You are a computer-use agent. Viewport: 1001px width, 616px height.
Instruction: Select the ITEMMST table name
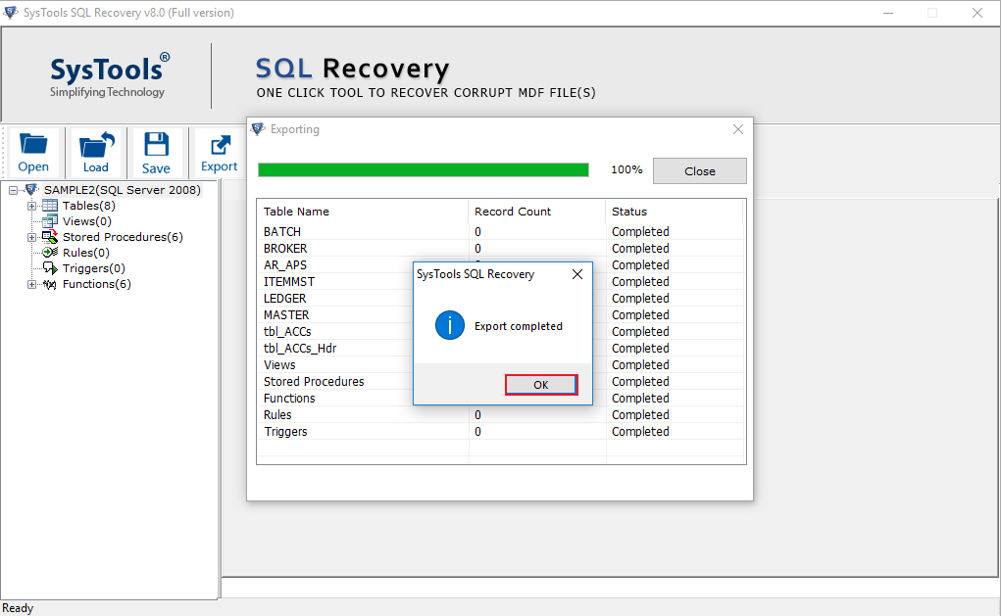[x=288, y=281]
